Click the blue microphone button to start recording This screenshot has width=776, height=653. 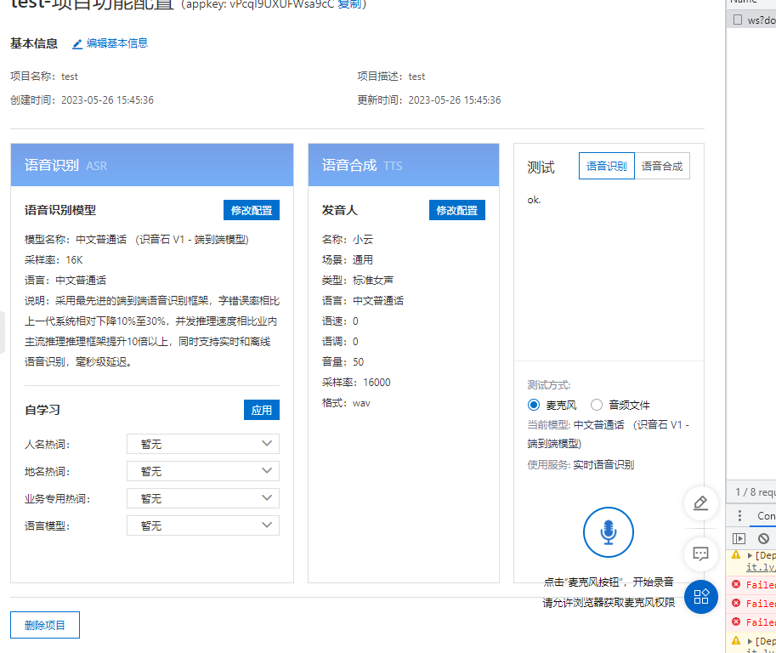click(608, 532)
